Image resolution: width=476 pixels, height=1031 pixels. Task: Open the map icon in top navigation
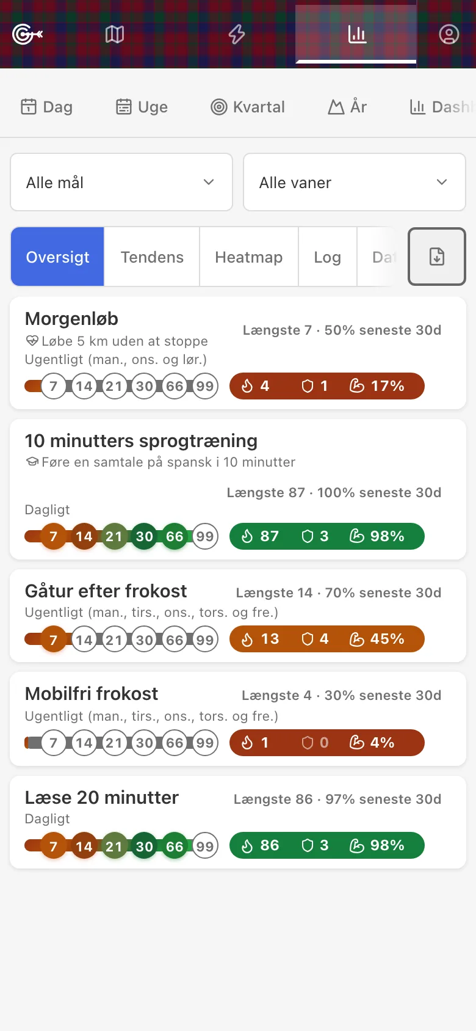pyautogui.click(x=115, y=34)
